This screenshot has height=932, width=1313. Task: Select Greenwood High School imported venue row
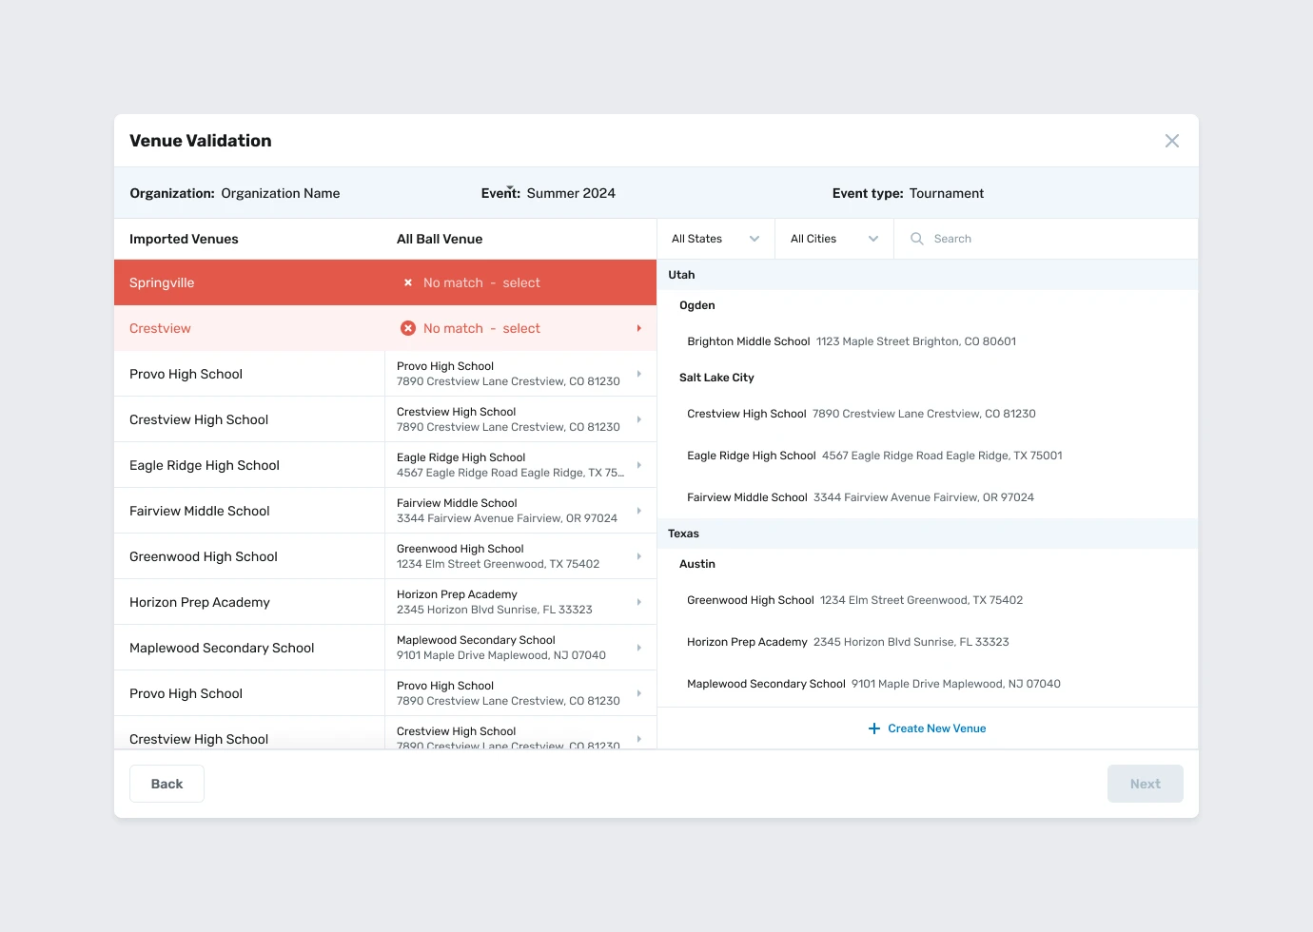pyautogui.click(x=247, y=556)
